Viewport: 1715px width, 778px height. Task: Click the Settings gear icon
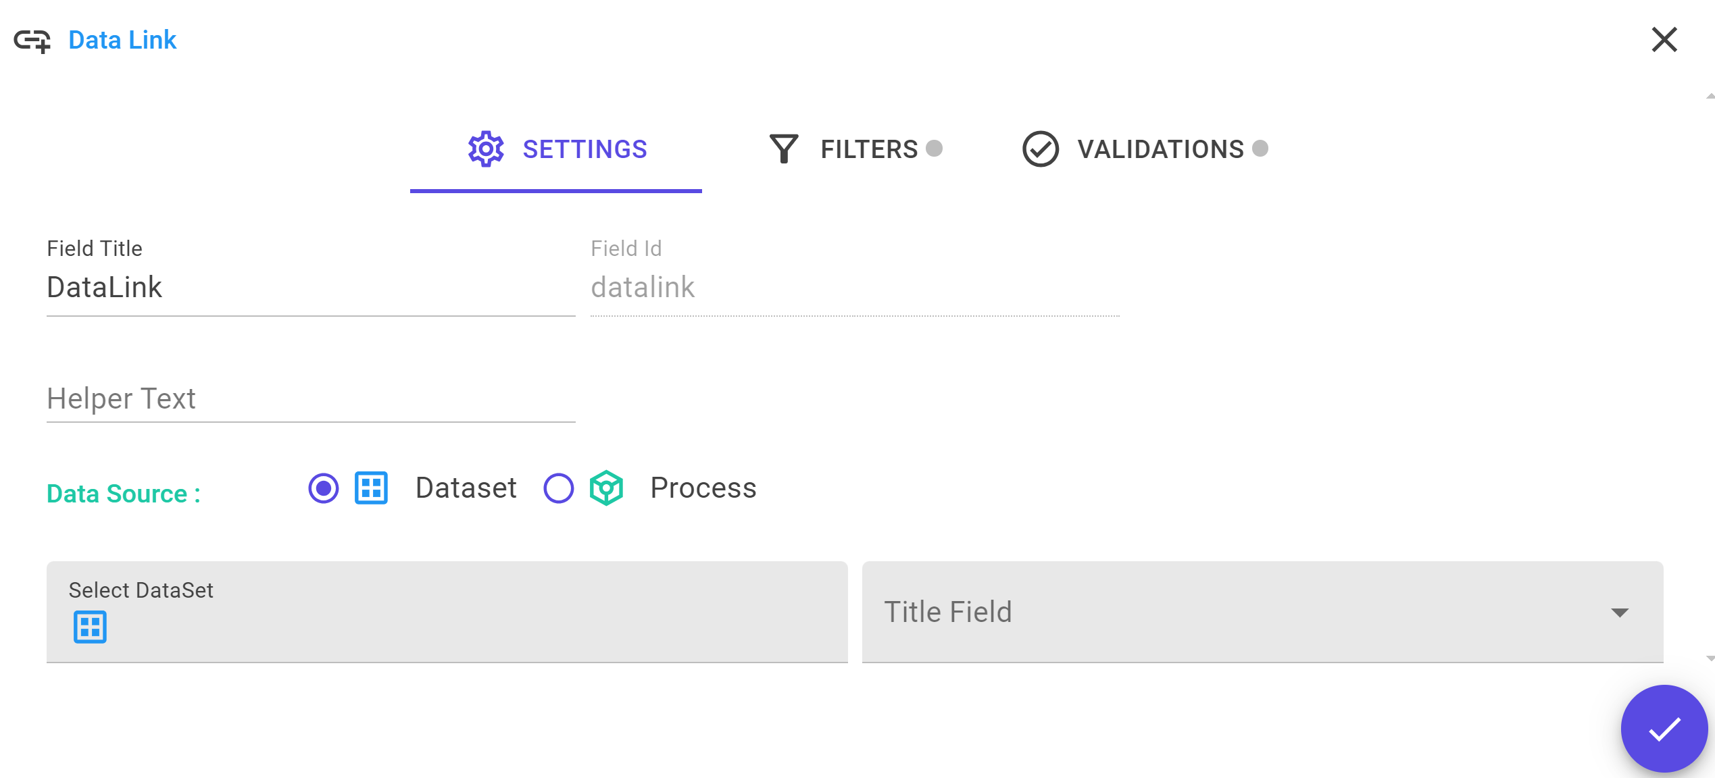coord(486,149)
